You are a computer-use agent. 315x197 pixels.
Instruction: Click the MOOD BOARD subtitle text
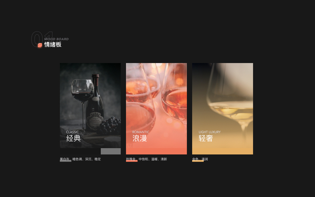coord(56,39)
